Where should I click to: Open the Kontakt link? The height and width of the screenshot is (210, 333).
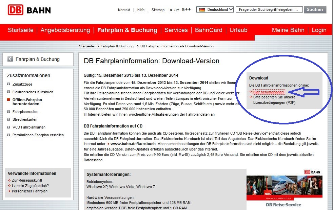click(124, 10)
